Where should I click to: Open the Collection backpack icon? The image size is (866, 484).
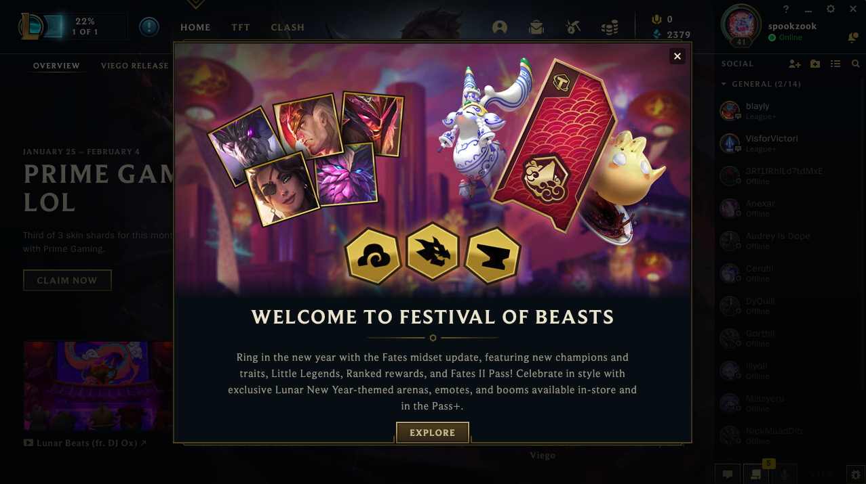536,27
